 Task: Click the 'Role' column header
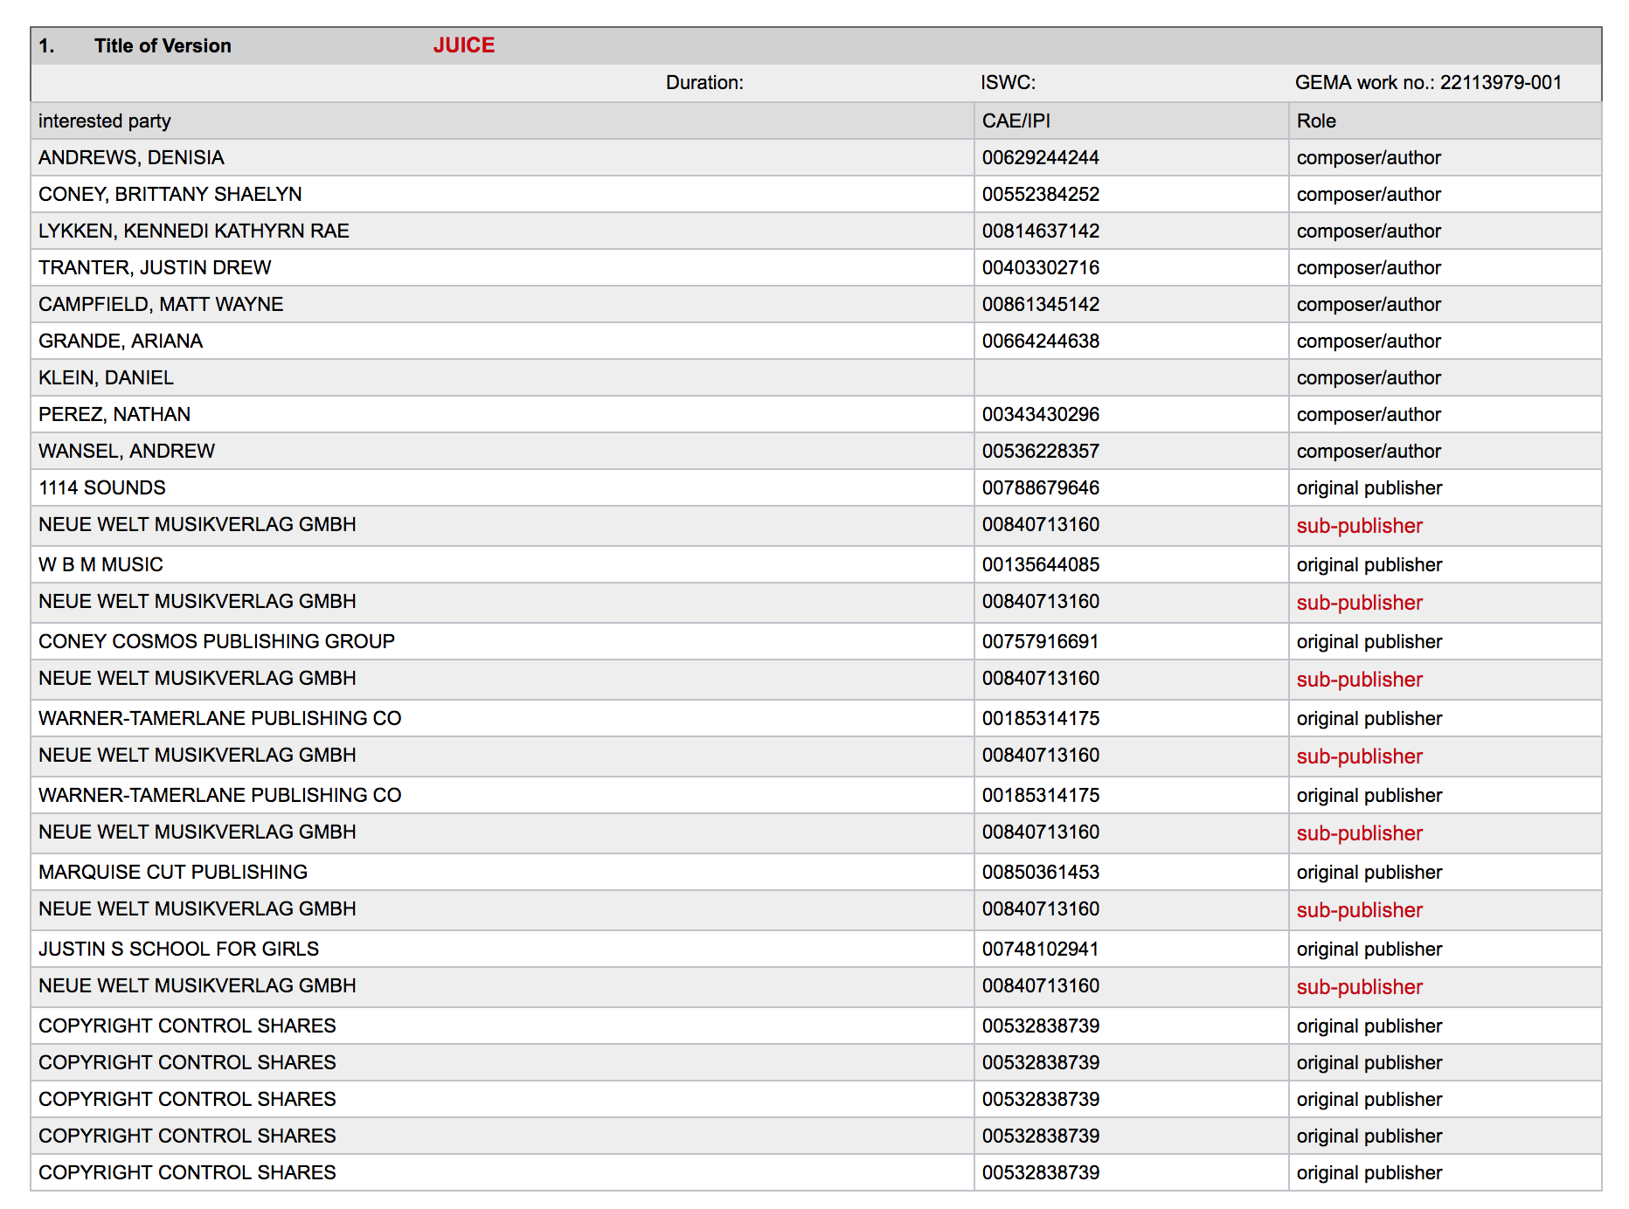tap(1316, 121)
